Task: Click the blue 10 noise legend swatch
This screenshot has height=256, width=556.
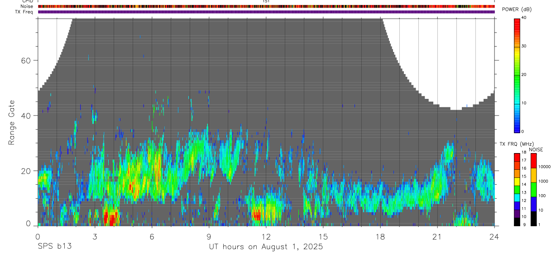Action: click(x=533, y=204)
